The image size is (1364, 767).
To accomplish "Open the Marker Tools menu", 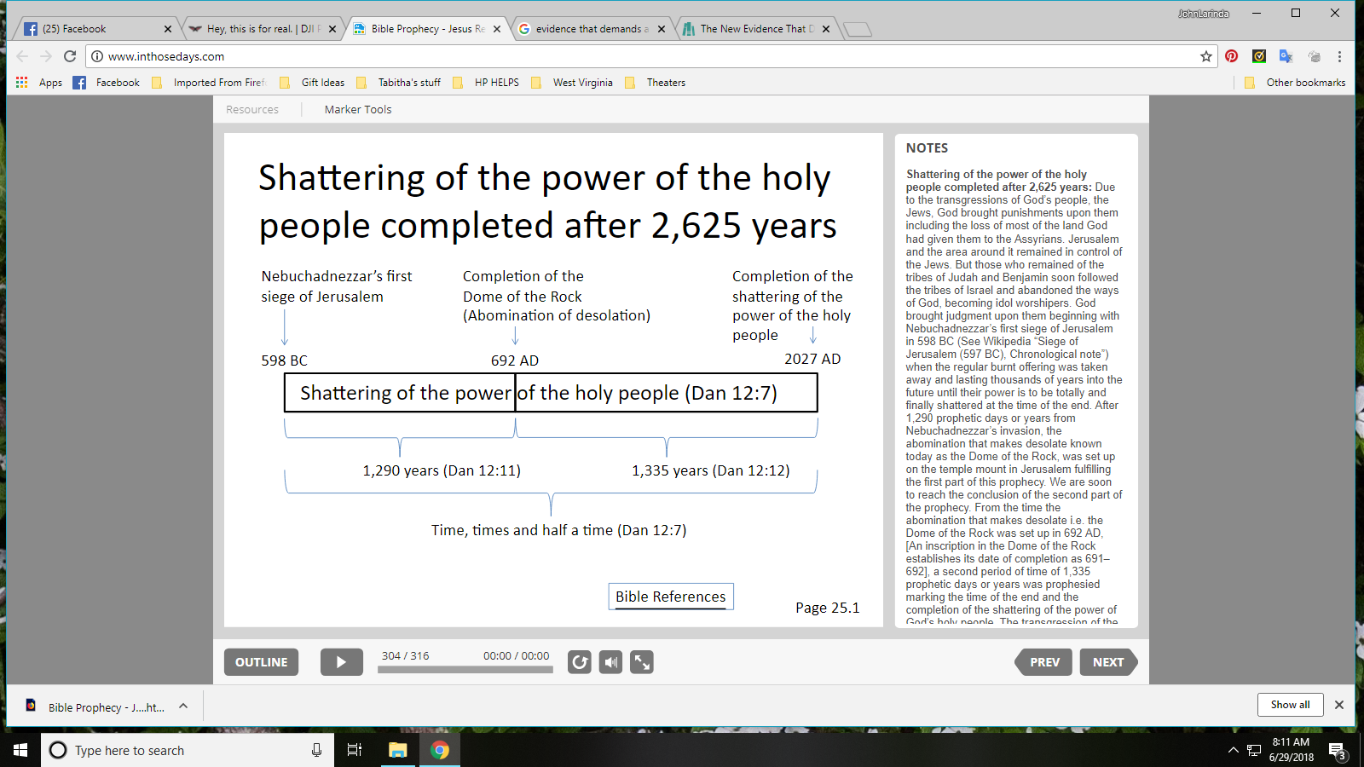I will (358, 109).
